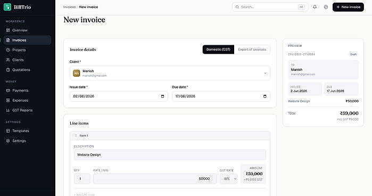
Task: Click the Draft badge in preview
Action: (x=353, y=54)
